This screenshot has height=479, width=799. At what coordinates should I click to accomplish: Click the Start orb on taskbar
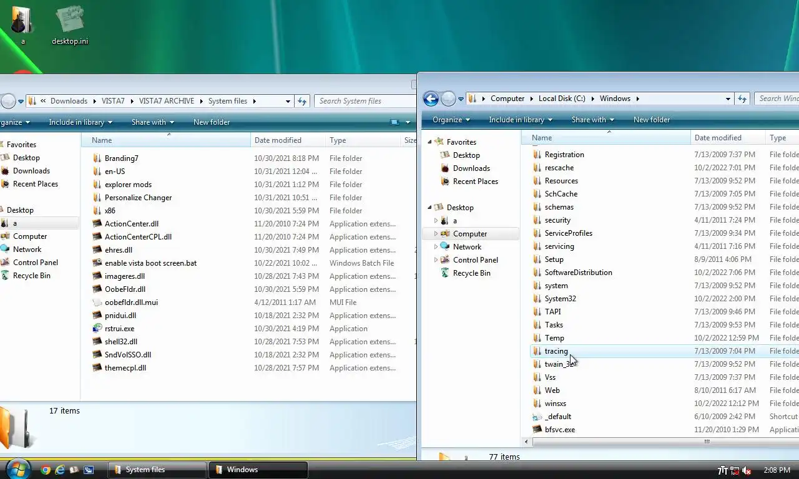coord(17,469)
